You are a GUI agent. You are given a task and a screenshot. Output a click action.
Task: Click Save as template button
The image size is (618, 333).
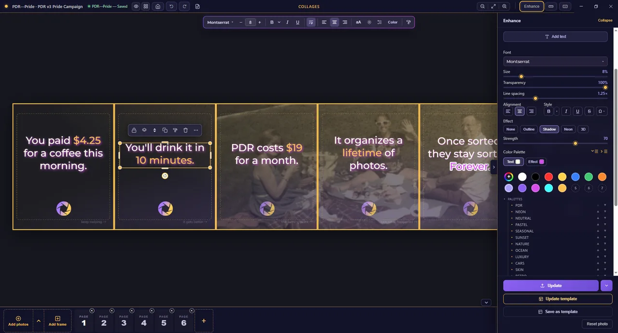[x=558, y=312]
